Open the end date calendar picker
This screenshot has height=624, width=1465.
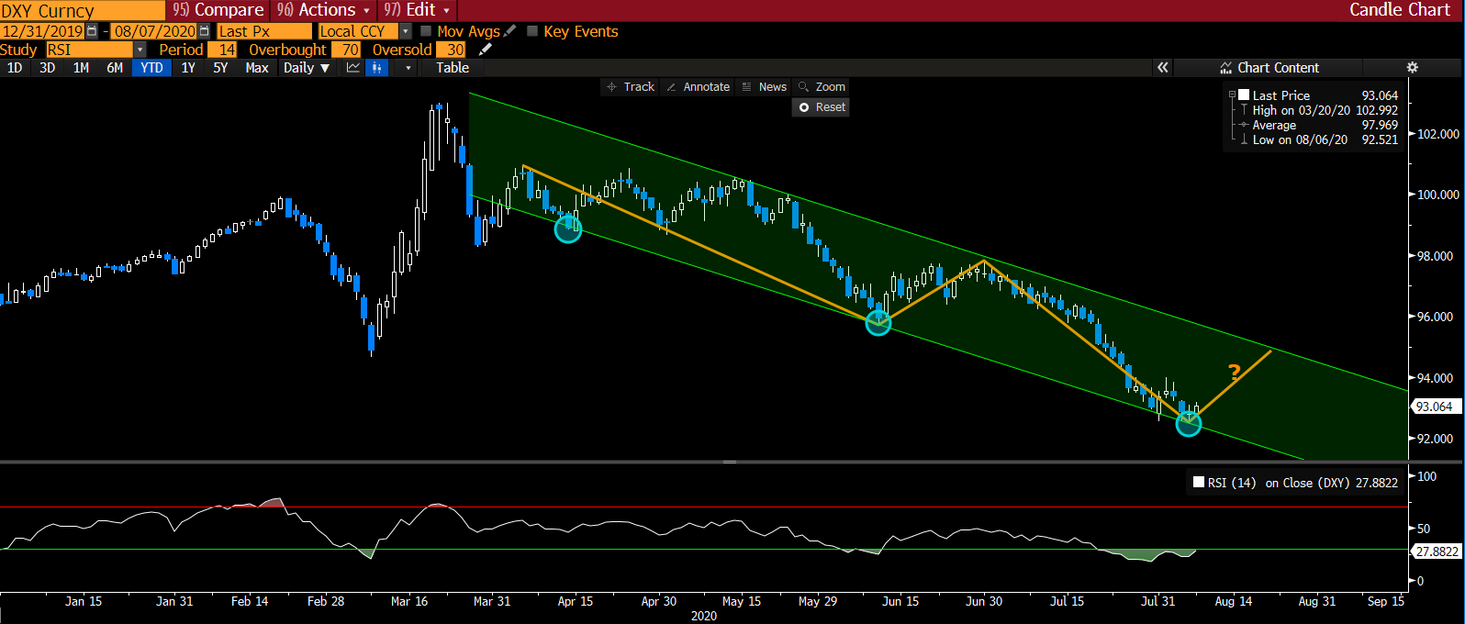pos(204,31)
